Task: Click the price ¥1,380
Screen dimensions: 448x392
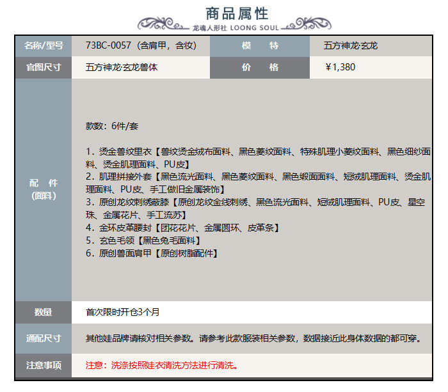Action: click(340, 67)
